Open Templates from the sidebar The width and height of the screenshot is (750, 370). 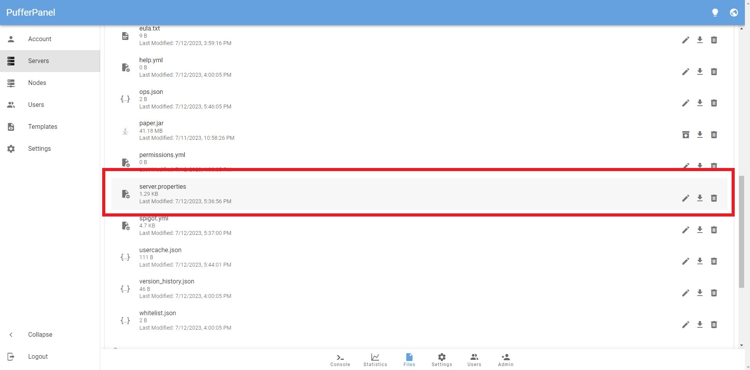42,126
